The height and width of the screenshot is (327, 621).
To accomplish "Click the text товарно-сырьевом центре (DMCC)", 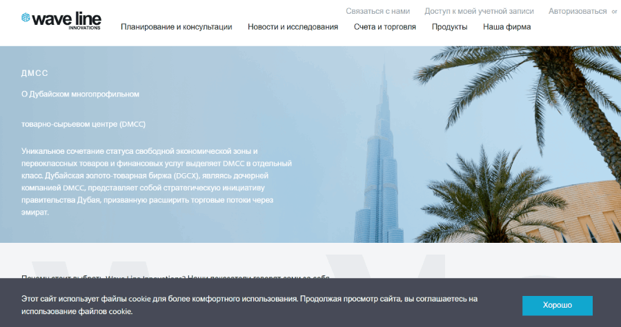I will [x=83, y=124].
